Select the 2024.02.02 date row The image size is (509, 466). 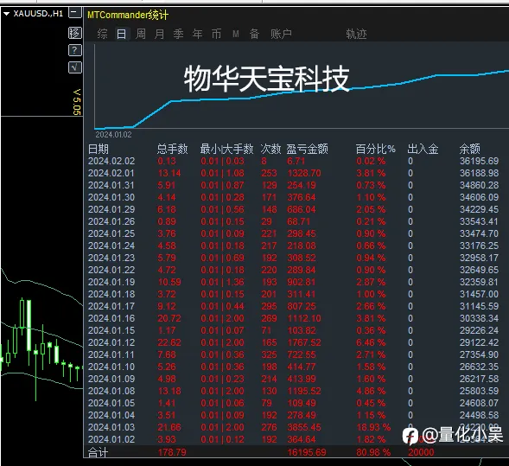coord(294,161)
